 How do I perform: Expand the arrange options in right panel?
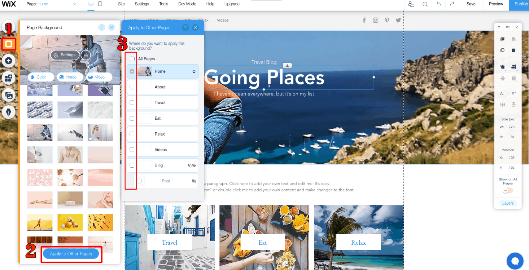tap(502, 67)
